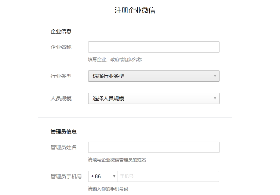
Task: Click the 手机号 phone number field
Action: [x=168, y=176]
